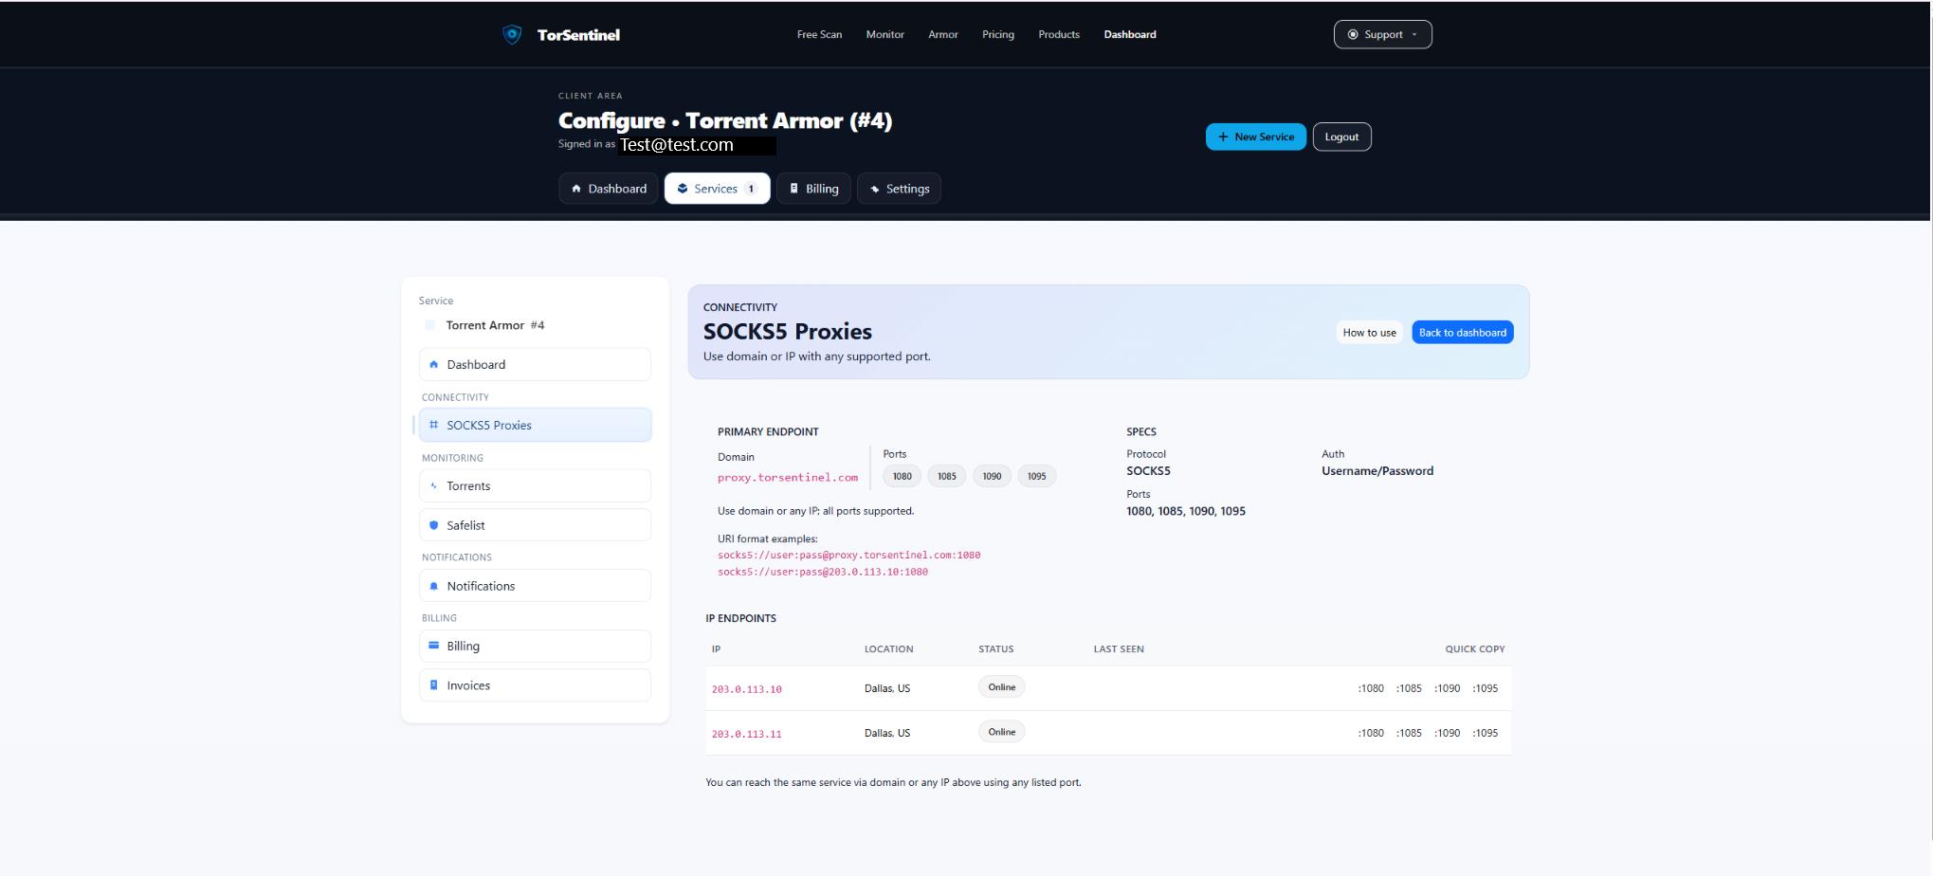Click the card icon beside sidebar Billing

(x=434, y=646)
